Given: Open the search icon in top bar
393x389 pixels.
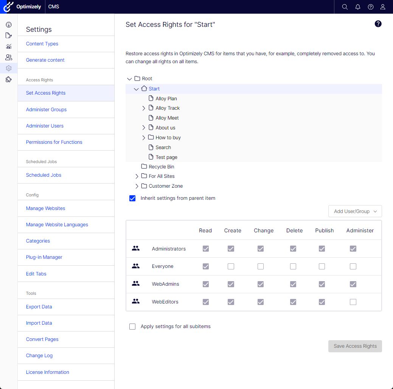Looking at the screenshot, I should pyautogui.click(x=345, y=7).
